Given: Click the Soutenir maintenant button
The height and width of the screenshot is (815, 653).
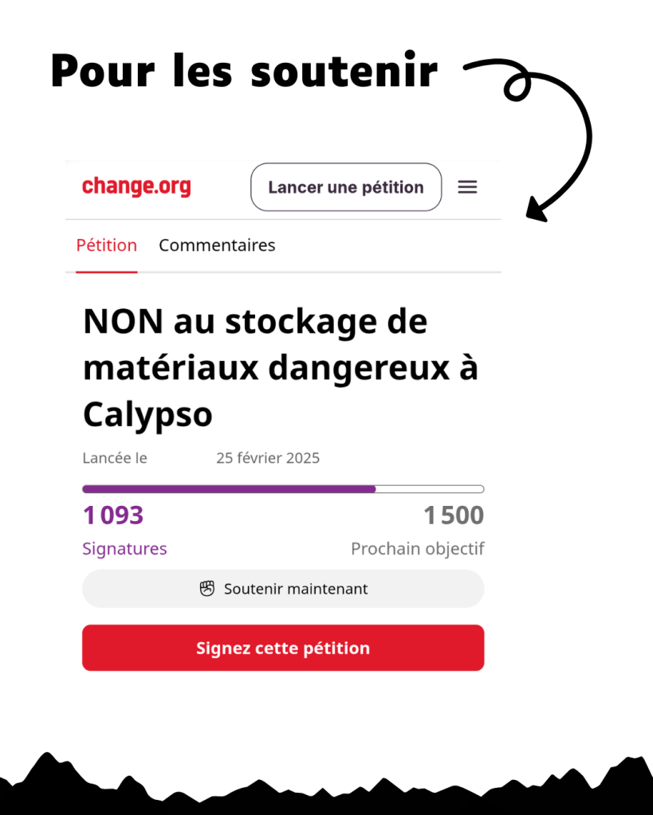Looking at the screenshot, I should click(x=283, y=589).
